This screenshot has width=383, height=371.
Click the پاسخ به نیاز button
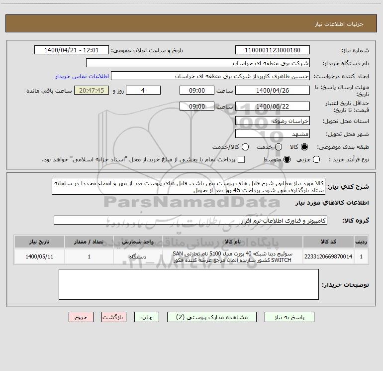coord(289,317)
